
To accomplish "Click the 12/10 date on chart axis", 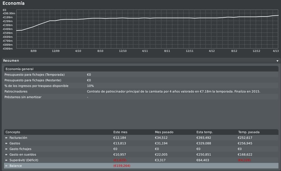I will coord(123,51).
